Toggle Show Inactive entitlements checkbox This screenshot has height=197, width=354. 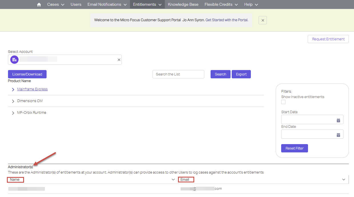coord(283,102)
